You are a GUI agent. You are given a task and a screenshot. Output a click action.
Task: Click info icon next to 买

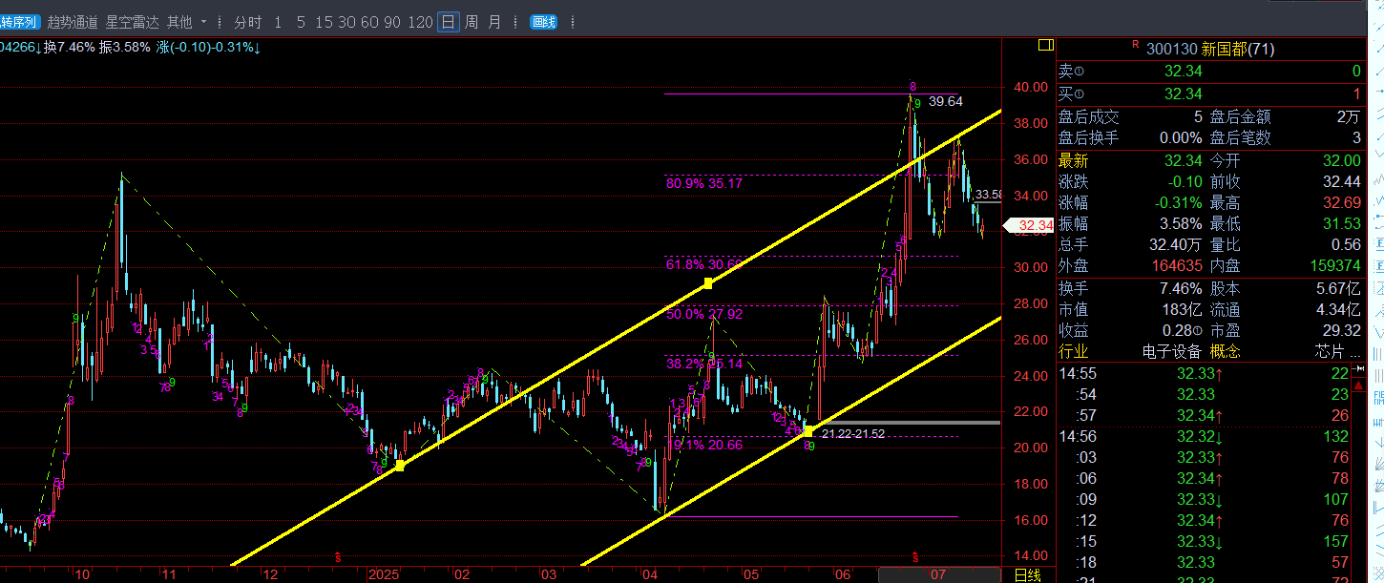tap(1080, 94)
